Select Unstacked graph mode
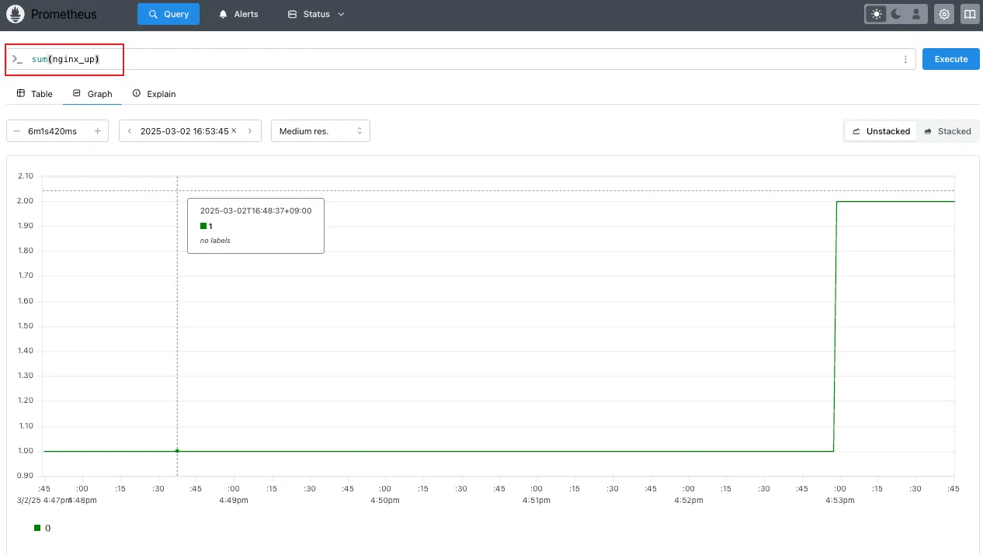 pos(881,131)
